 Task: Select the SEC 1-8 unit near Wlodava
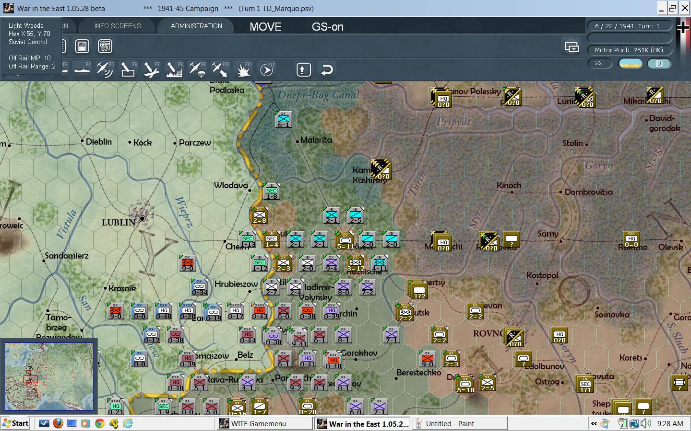[272, 192]
